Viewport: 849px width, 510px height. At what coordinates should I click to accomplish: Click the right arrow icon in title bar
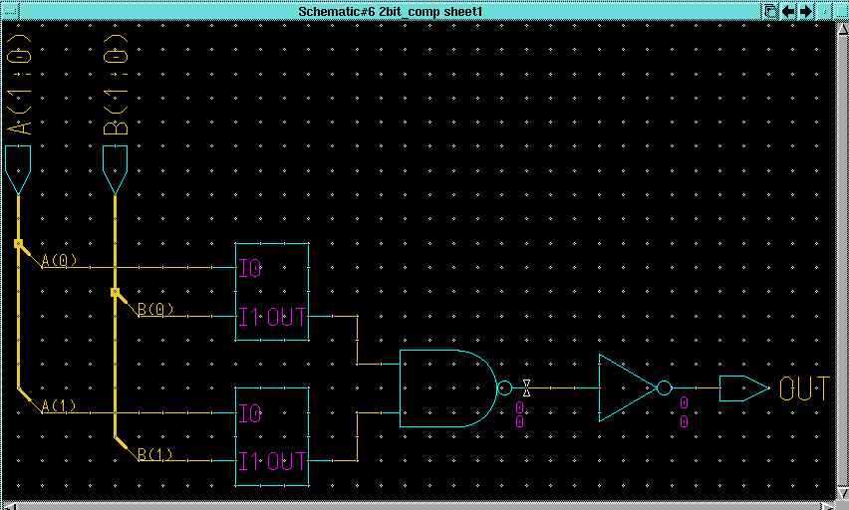pyautogui.click(x=806, y=11)
